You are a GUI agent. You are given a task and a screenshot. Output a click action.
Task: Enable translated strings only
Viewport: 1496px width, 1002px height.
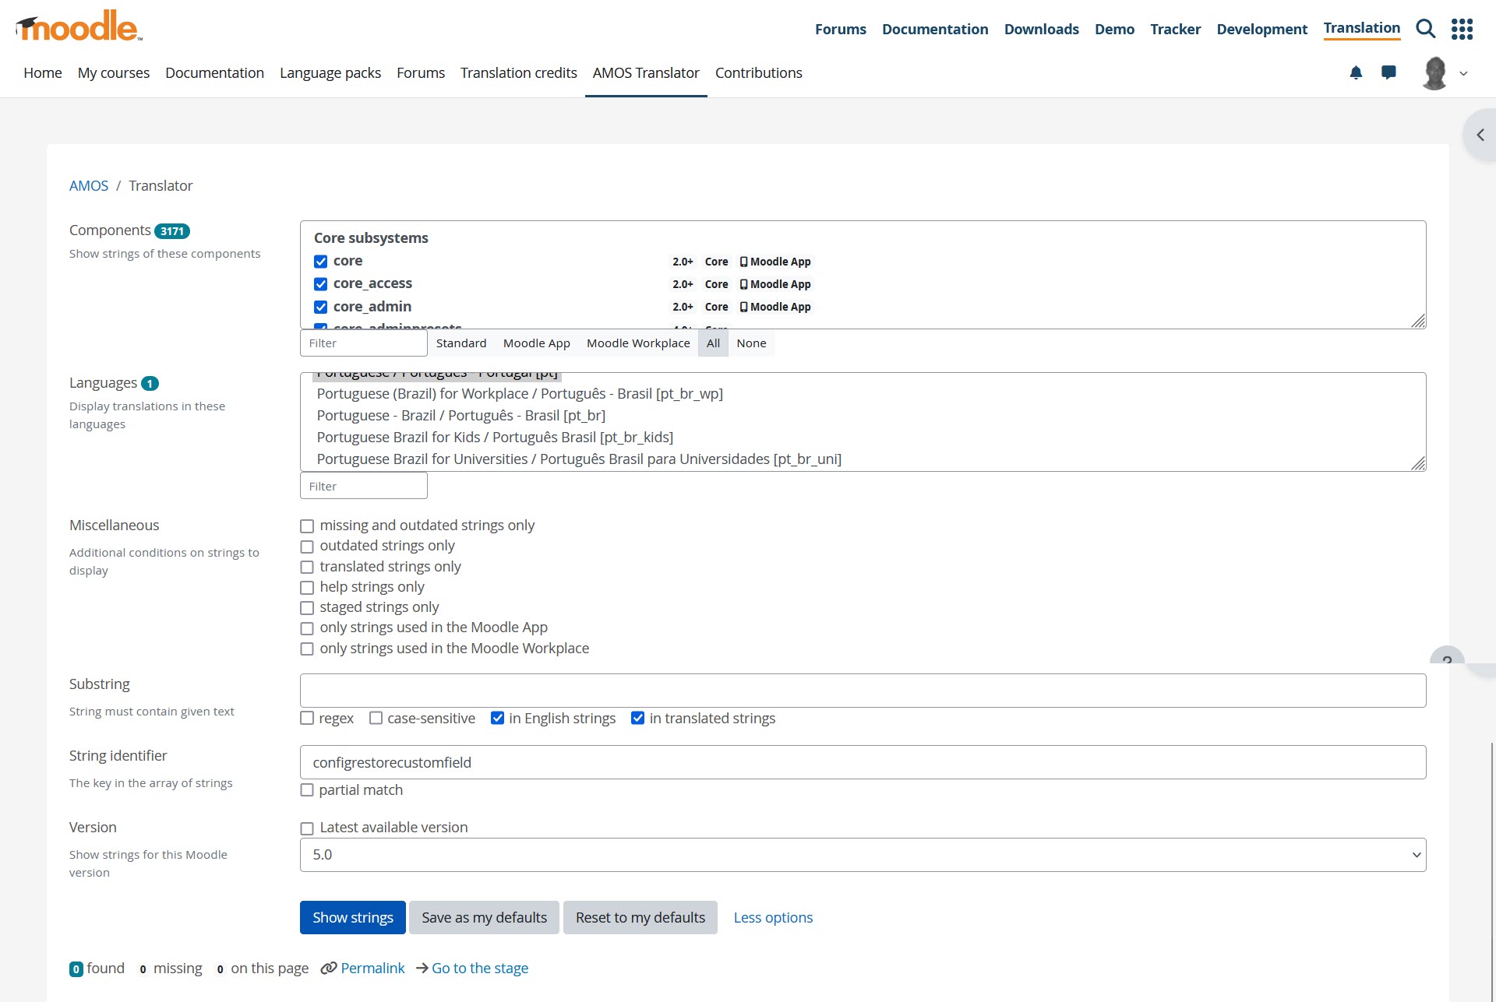[307, 567]
